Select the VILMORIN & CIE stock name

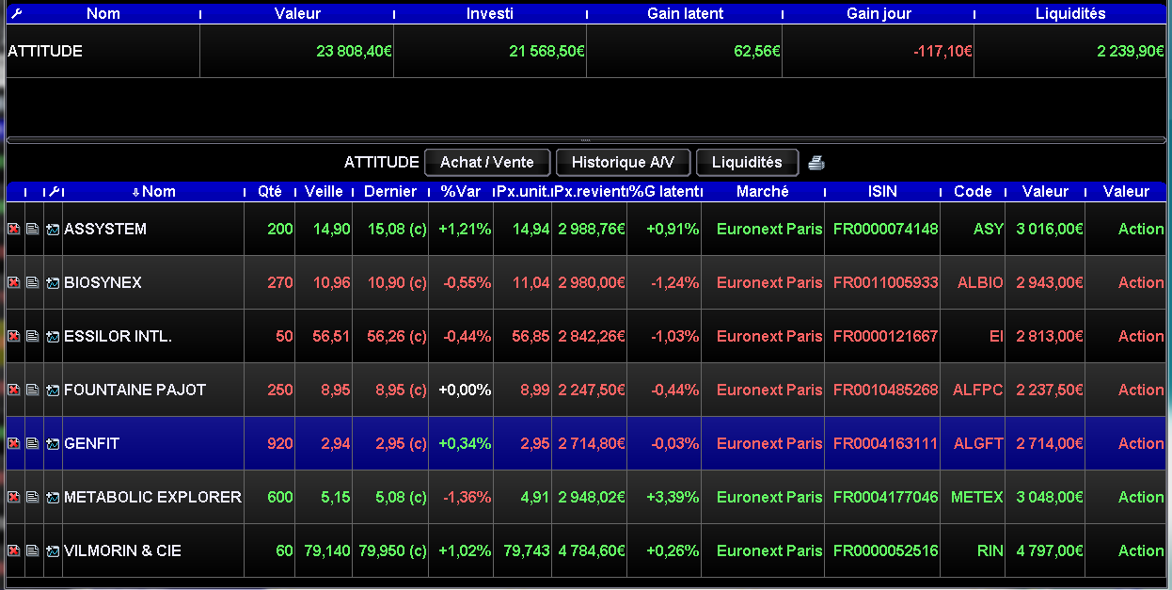tap(122, 550)
